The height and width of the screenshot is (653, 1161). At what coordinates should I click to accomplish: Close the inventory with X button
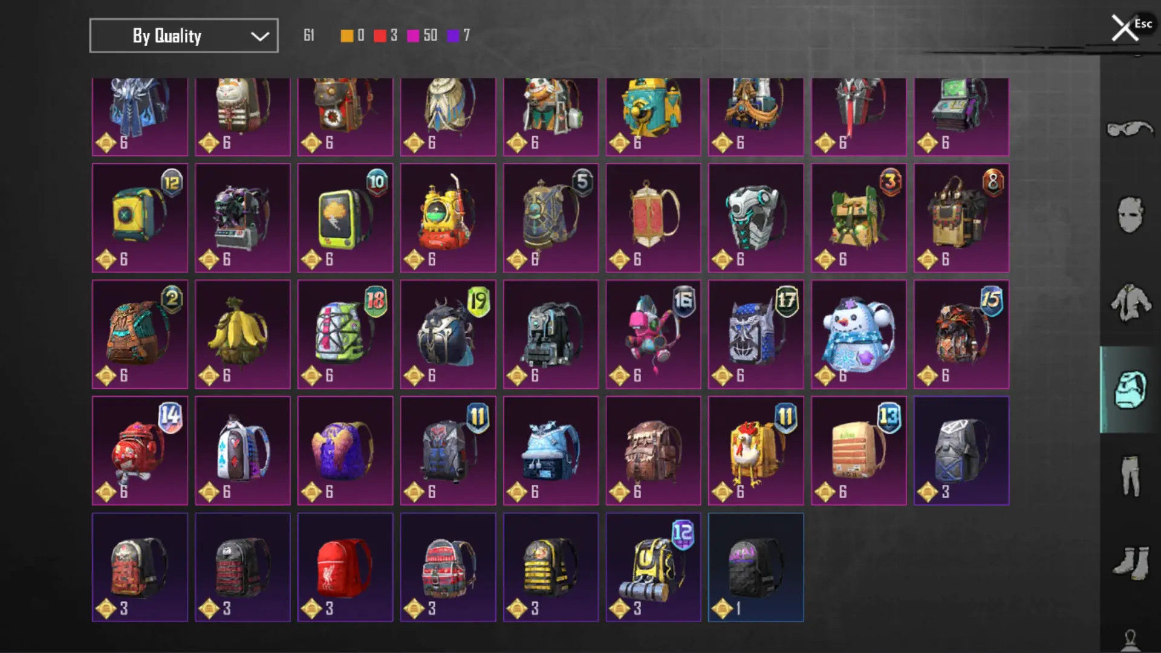tap(1125, 28)
